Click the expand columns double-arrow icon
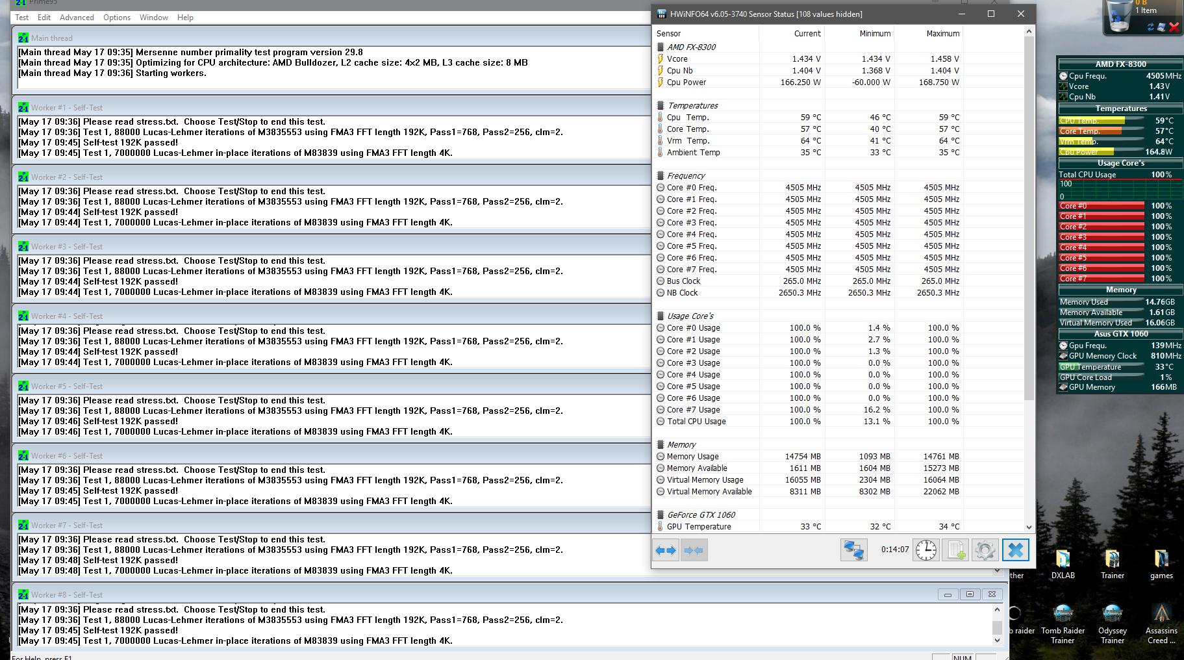Screen dimensions: 1184x660 666,550
